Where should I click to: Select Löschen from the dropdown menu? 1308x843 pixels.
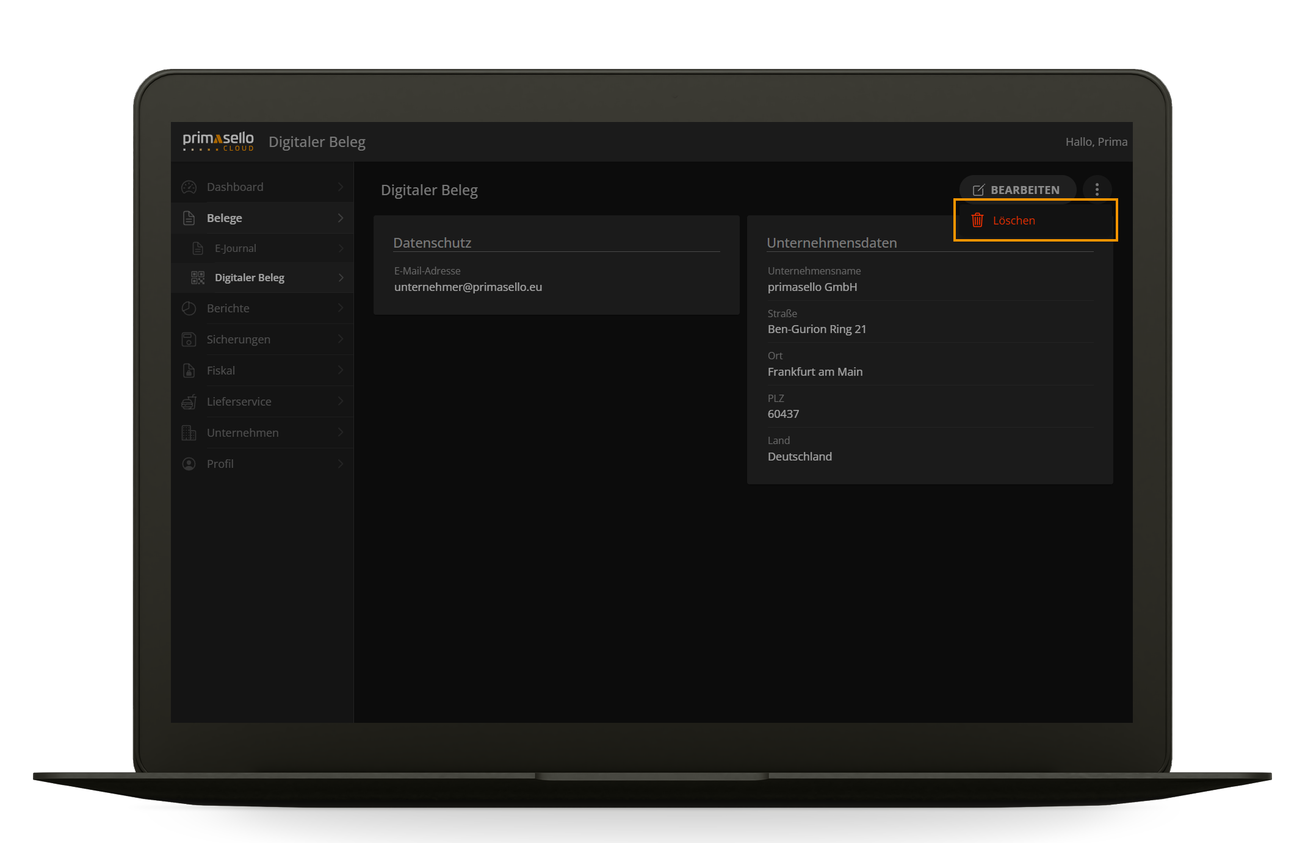point(1013,220)
